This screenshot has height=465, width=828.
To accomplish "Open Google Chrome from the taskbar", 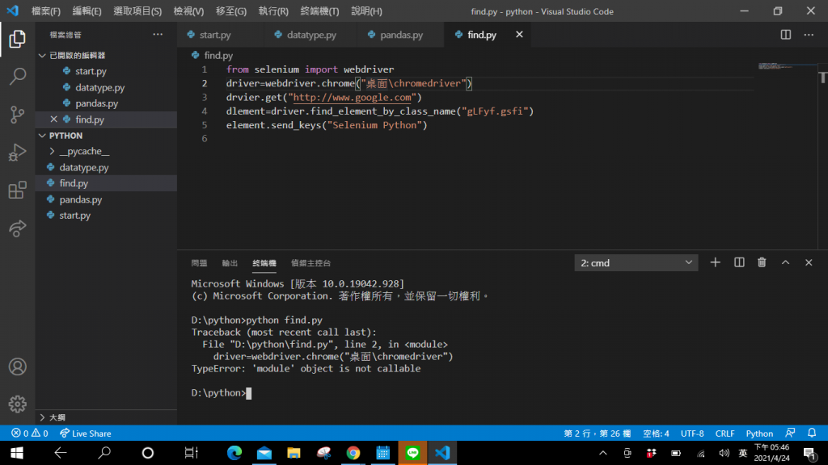I will click(x=353, y=453).
